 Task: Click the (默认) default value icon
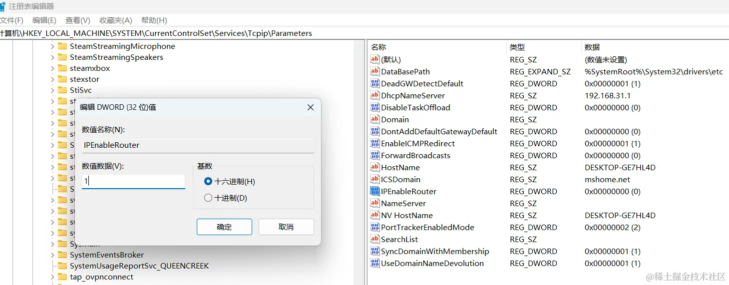374,59
